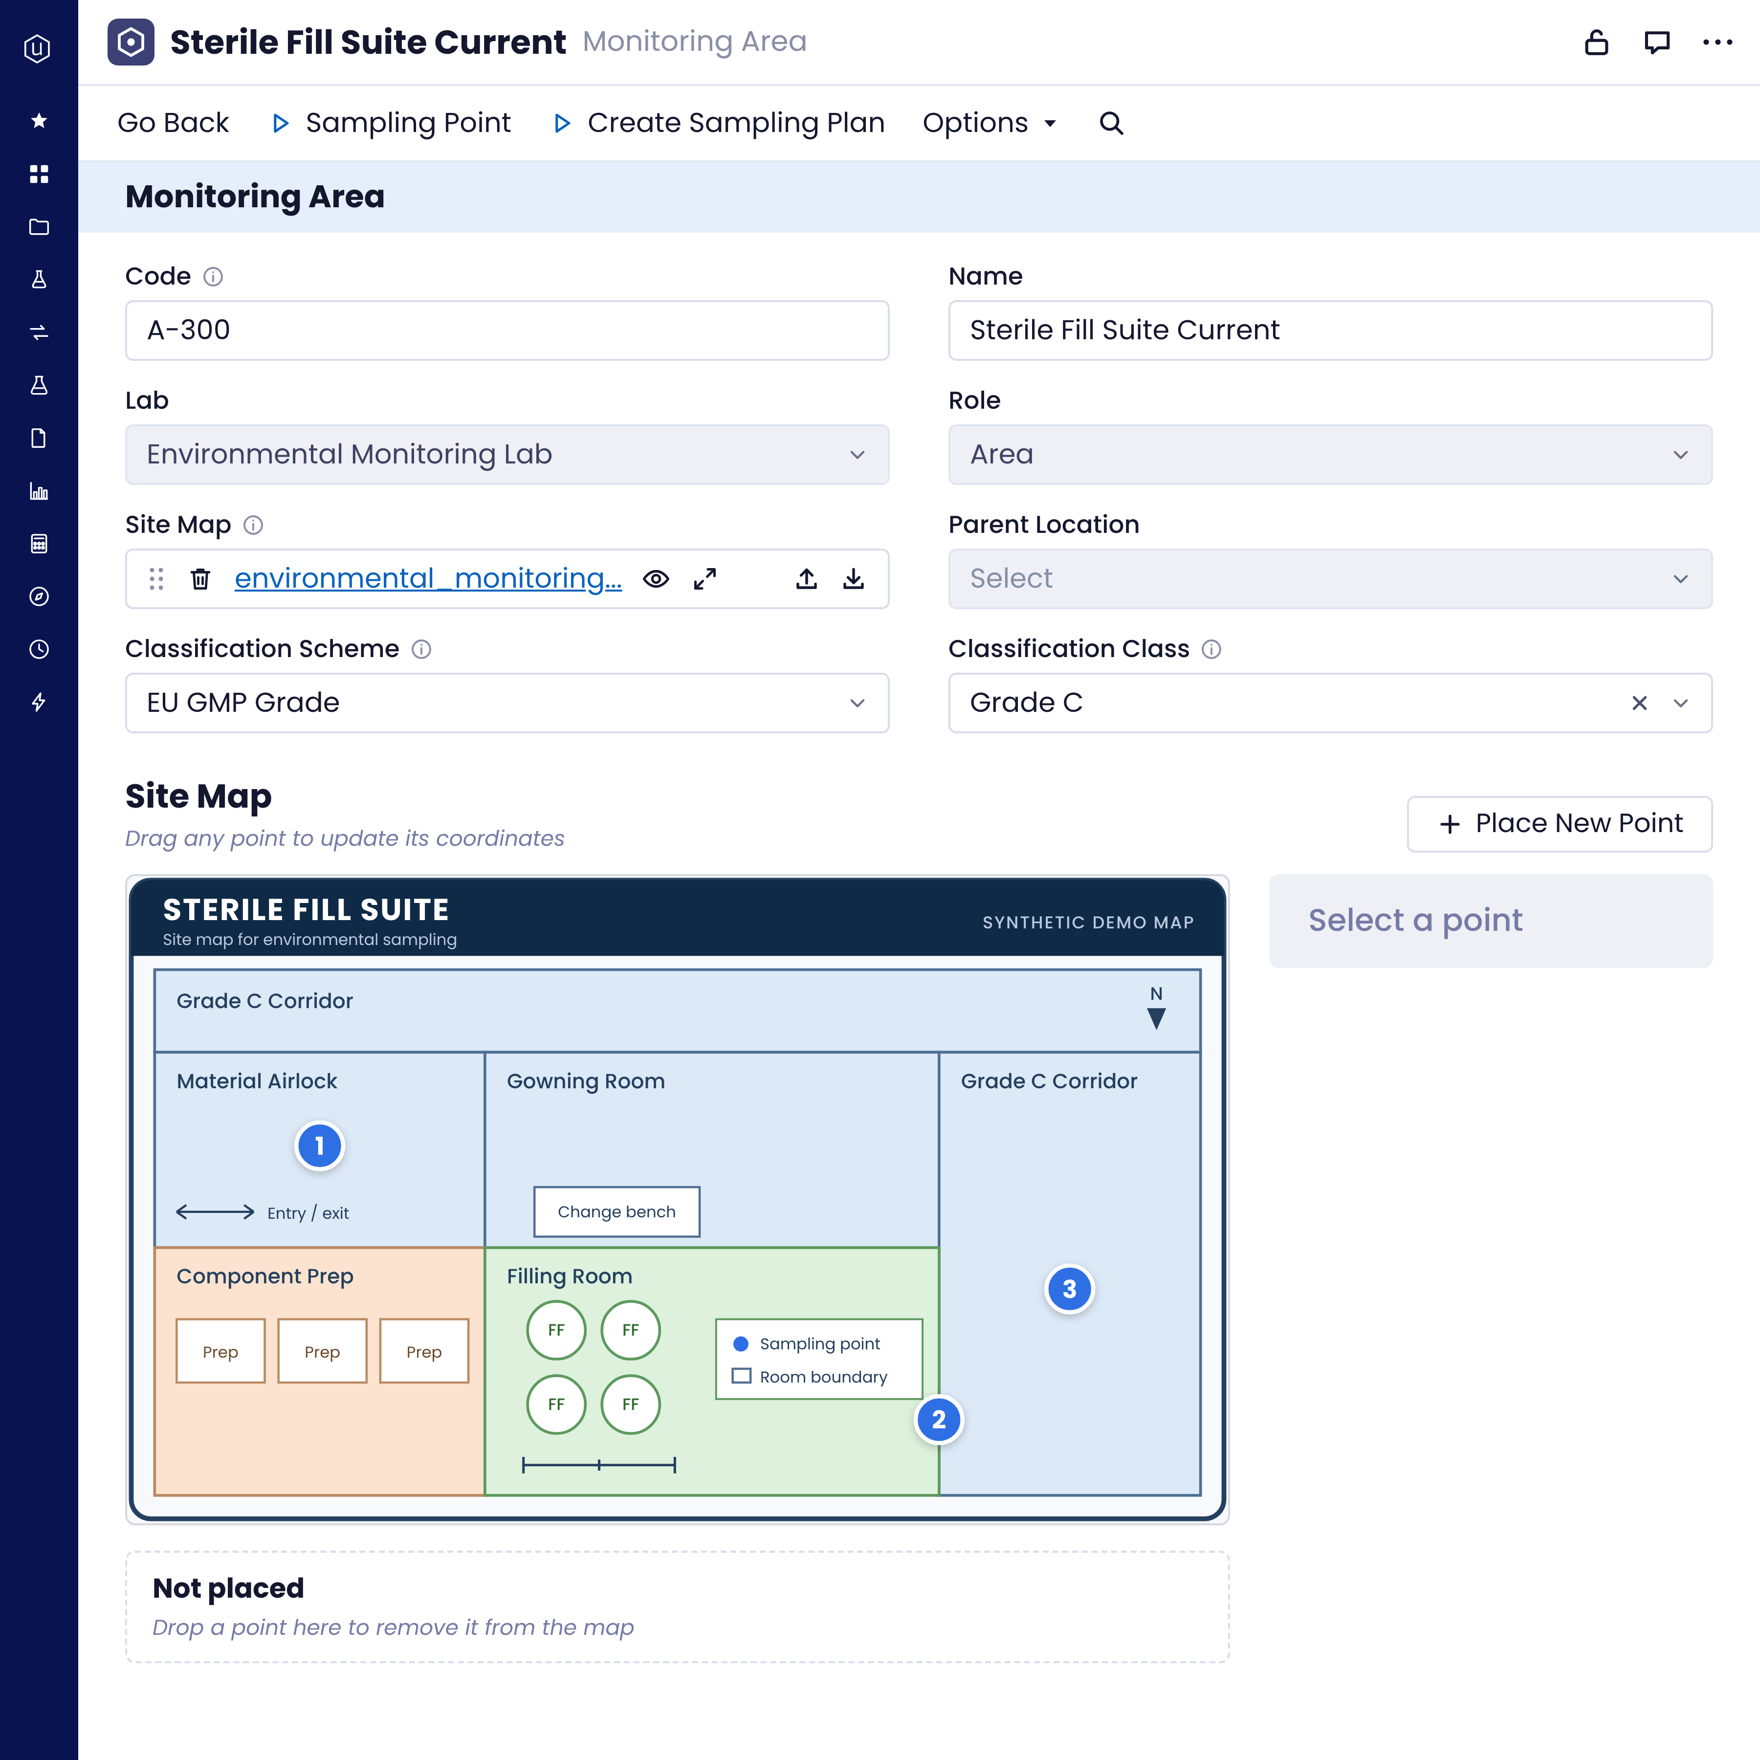
Task: Click Go Back in the toolbar
Action: (173, 123)
